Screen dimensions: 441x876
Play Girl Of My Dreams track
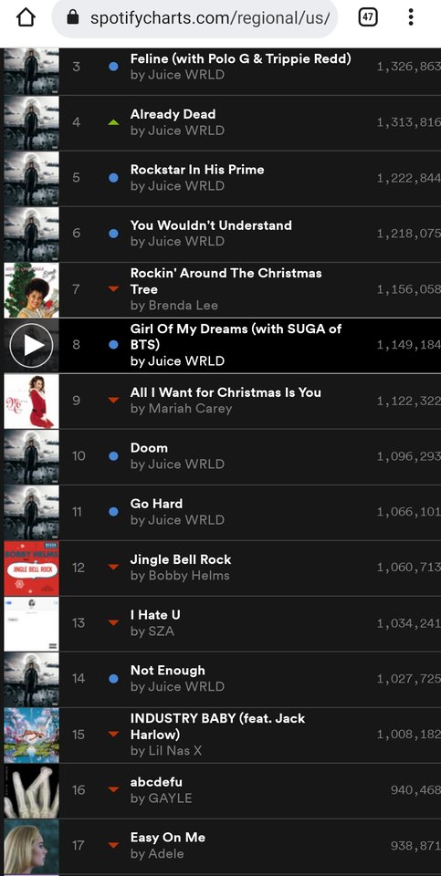pos(31,345)
